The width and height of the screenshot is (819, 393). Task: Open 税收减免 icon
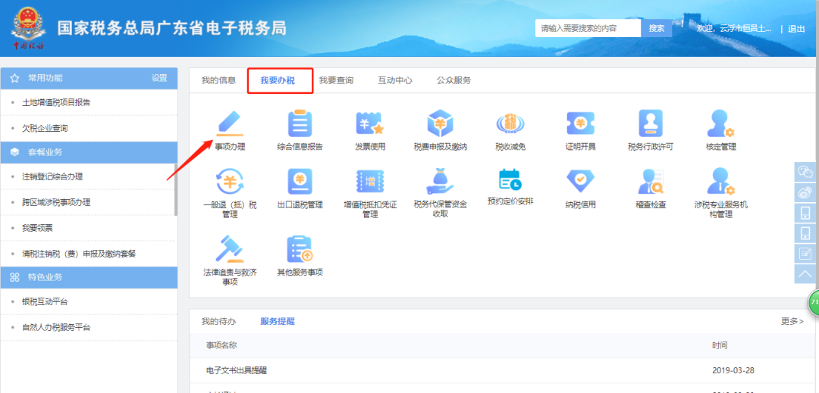click(510, 124)
